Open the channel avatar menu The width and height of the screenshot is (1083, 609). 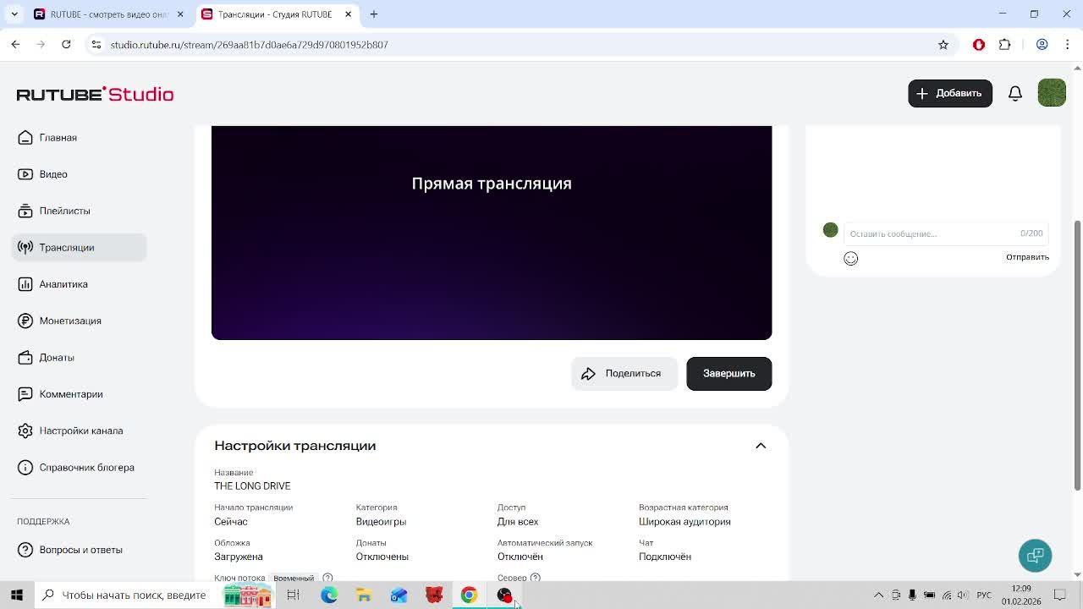(1052, 93)
